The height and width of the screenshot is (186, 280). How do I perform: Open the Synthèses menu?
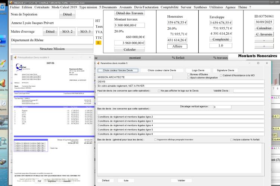tap(200, 7)
